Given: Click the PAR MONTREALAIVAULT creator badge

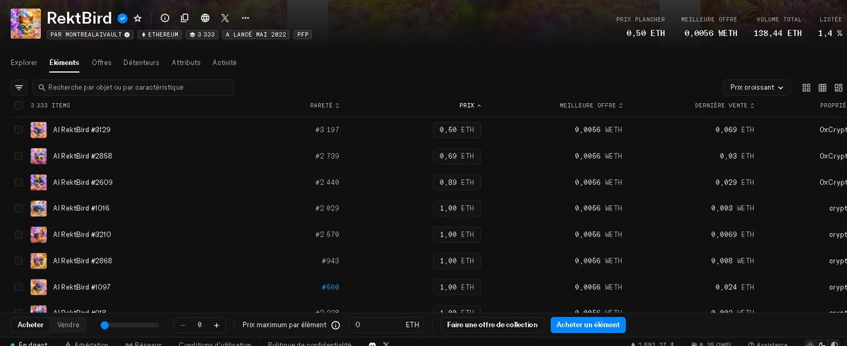Looking at the screenshot, I should coord(90,34).
